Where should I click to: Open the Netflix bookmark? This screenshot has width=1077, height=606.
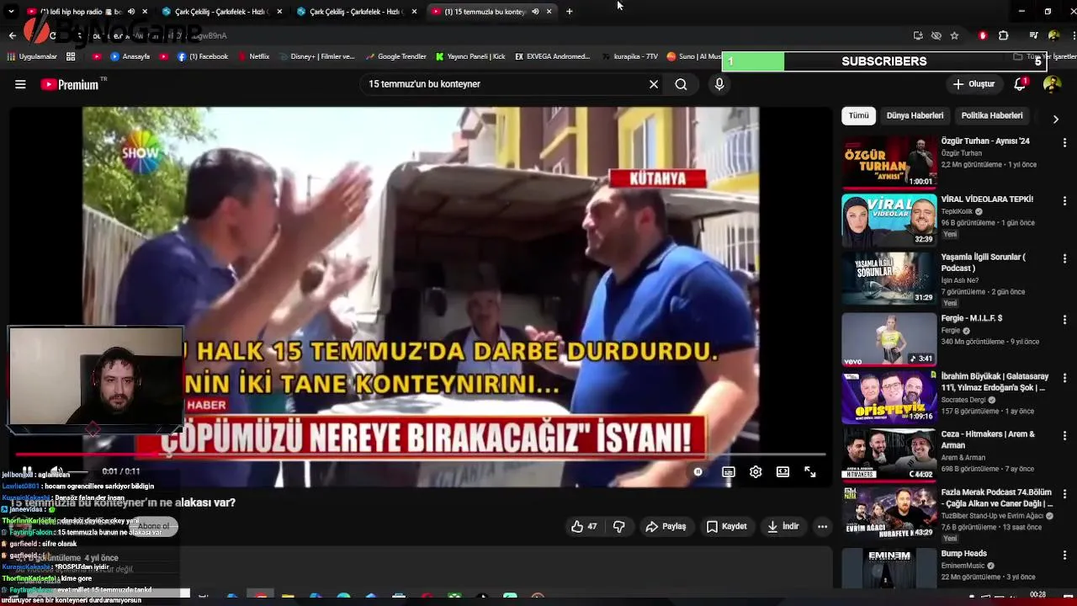pos(253,56)
